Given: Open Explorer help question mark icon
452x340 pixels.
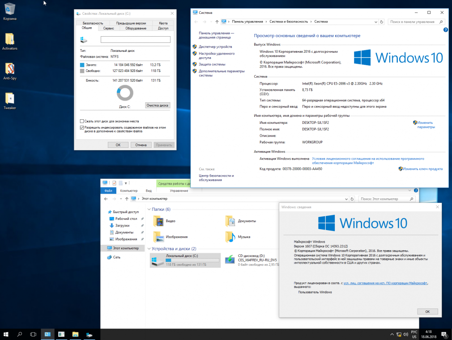Looking at the screenshot, I should 416,190.
